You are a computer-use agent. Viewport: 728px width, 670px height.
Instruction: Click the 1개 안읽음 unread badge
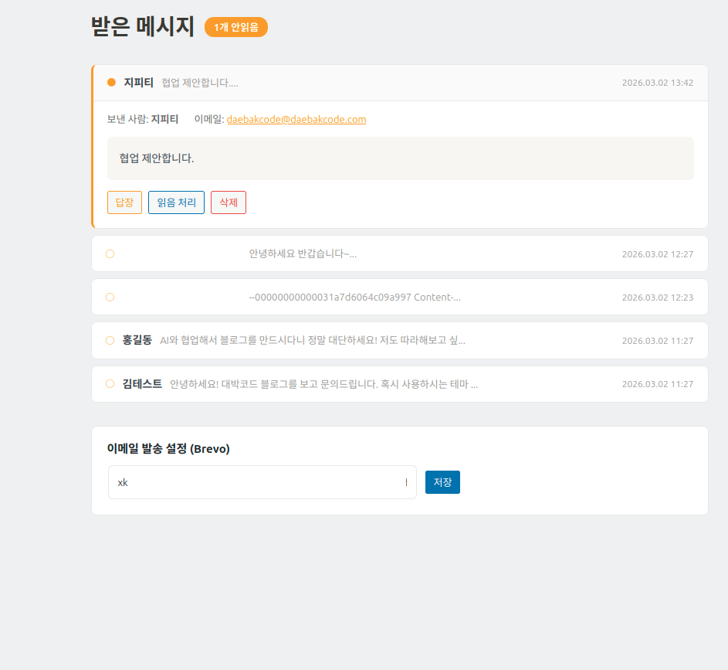(235, 27)
